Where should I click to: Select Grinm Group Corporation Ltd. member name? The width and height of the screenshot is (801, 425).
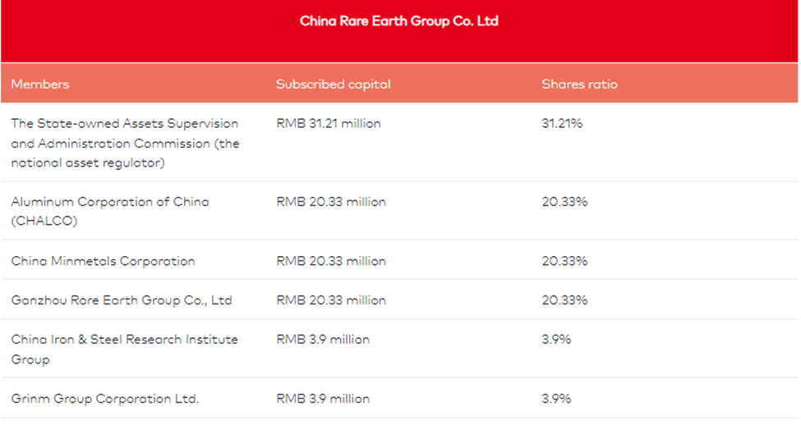click(104, 399)
